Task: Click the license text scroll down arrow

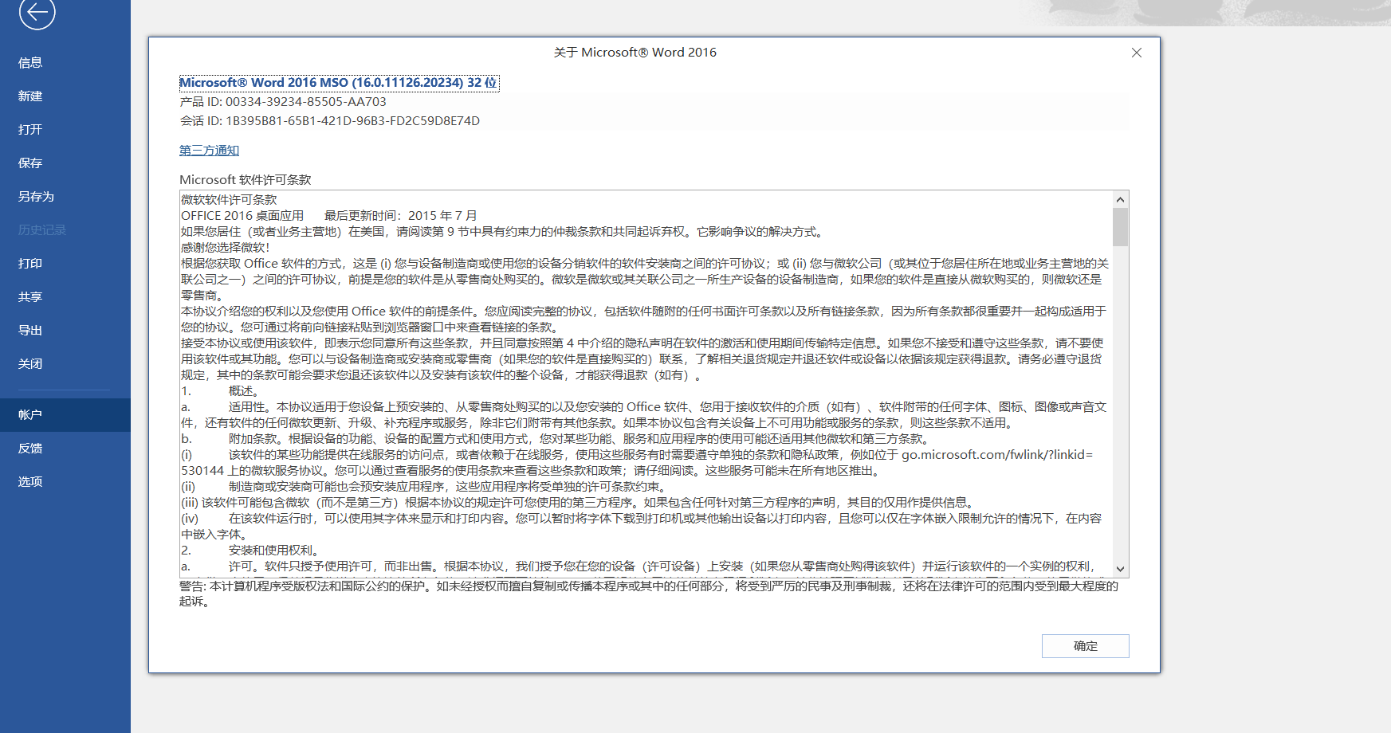Action: point(1120,569)
